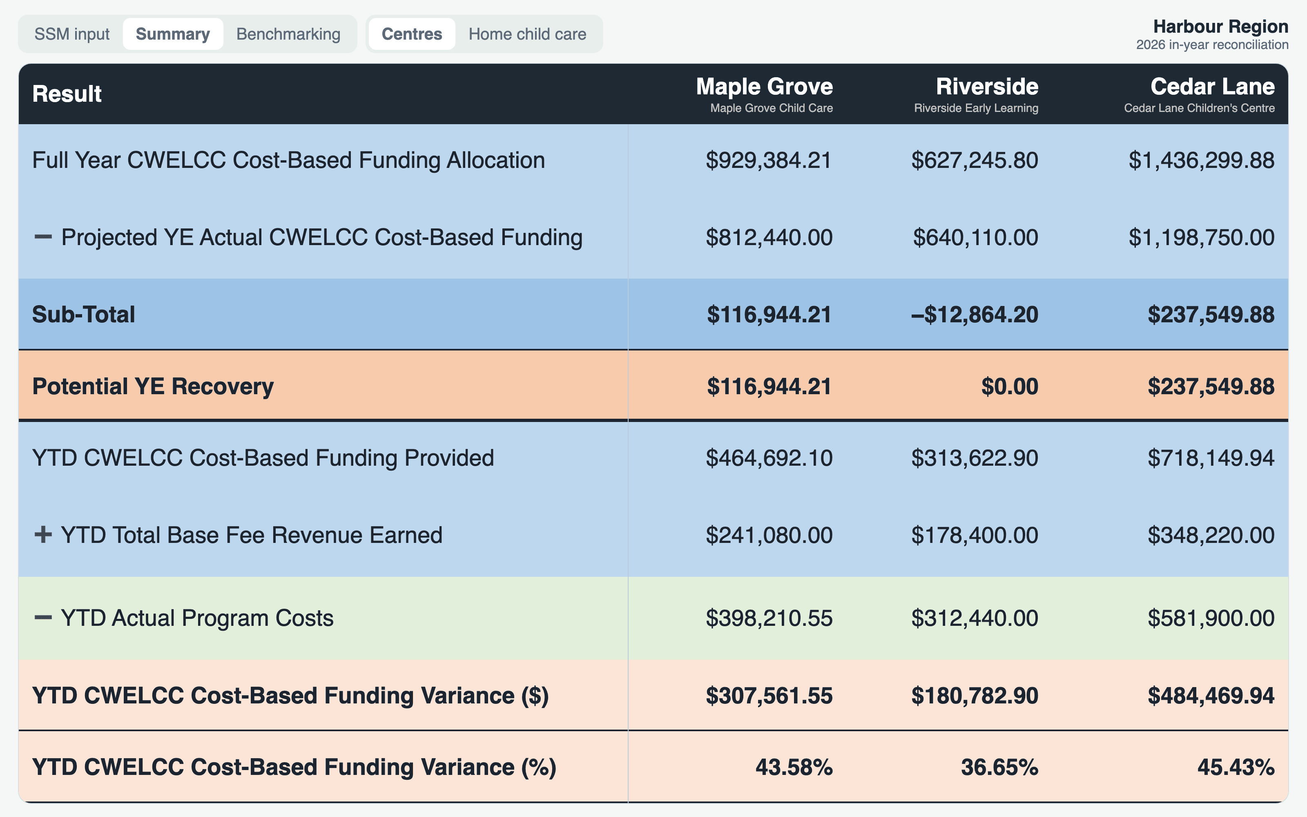
Task: Click the Maple Grove Sub-Total $116,944.21
Action: click(x=769, y=315)
